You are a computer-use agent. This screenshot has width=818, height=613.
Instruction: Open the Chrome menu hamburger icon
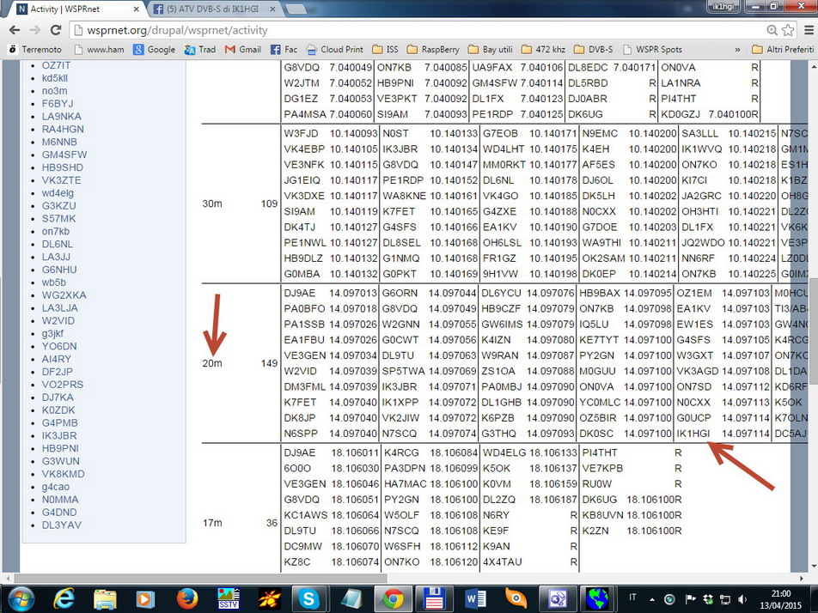click(x=809, y=30)
